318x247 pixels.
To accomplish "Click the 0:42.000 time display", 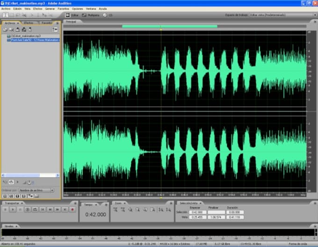I will click(x=95, y=215).
